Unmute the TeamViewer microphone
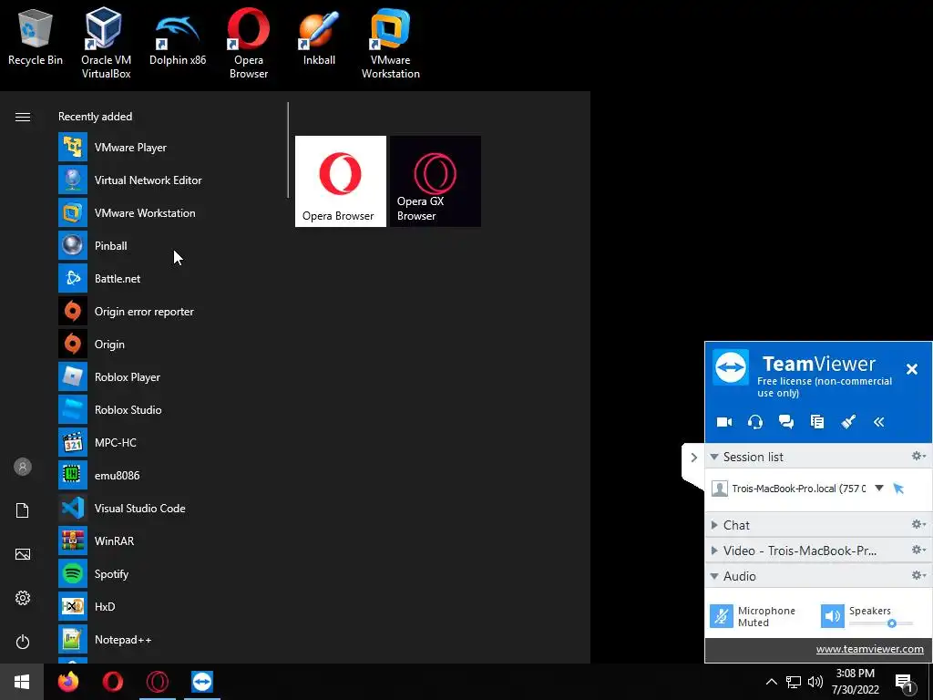The width and height of the screenshot is (933, 700). (x=722, y=616)
